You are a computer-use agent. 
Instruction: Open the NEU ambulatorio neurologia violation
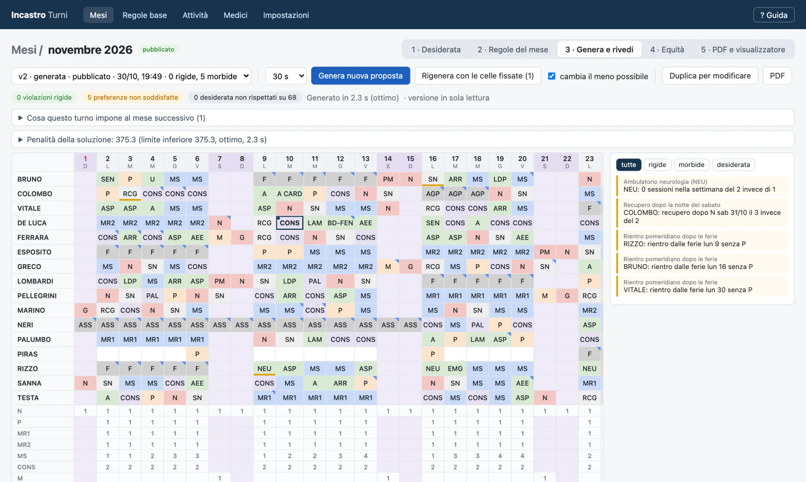click(702, 186)
